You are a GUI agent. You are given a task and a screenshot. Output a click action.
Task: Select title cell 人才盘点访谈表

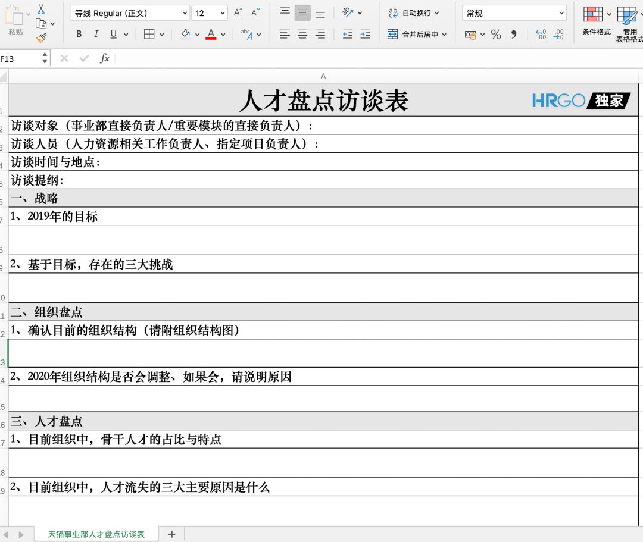tap(323, 100)
